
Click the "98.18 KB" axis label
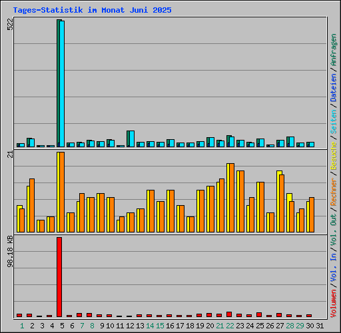coord(10,252)
